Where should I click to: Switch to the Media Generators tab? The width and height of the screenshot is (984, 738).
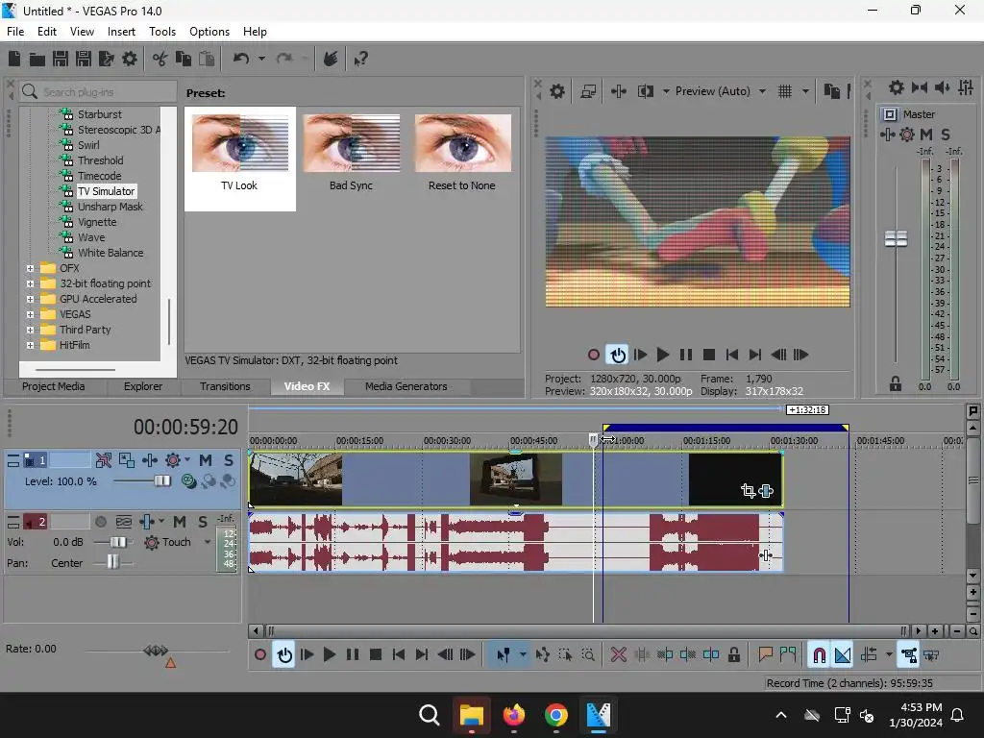[x=406, y=386]
